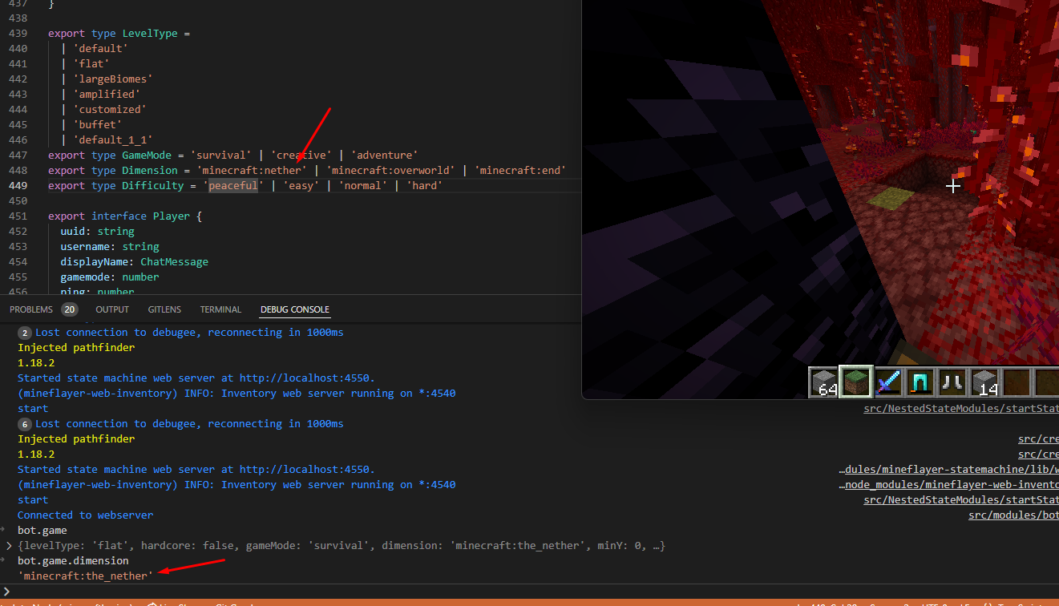1059x606 pixels.
Task: Click the gamemode property on line 455
Action: pos(85,277)
